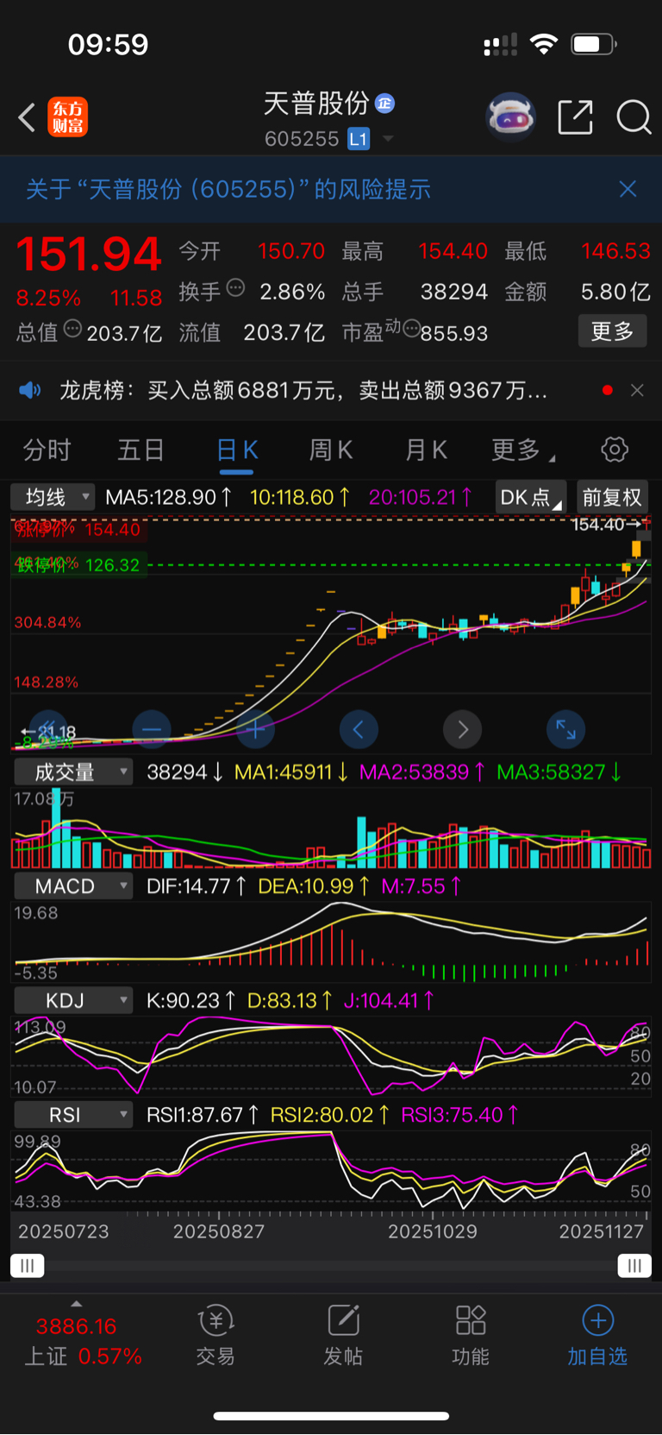This screenshot has height=1435, width=662.
Task: Tap the L1 quote level badge
Action: [359, 139]
